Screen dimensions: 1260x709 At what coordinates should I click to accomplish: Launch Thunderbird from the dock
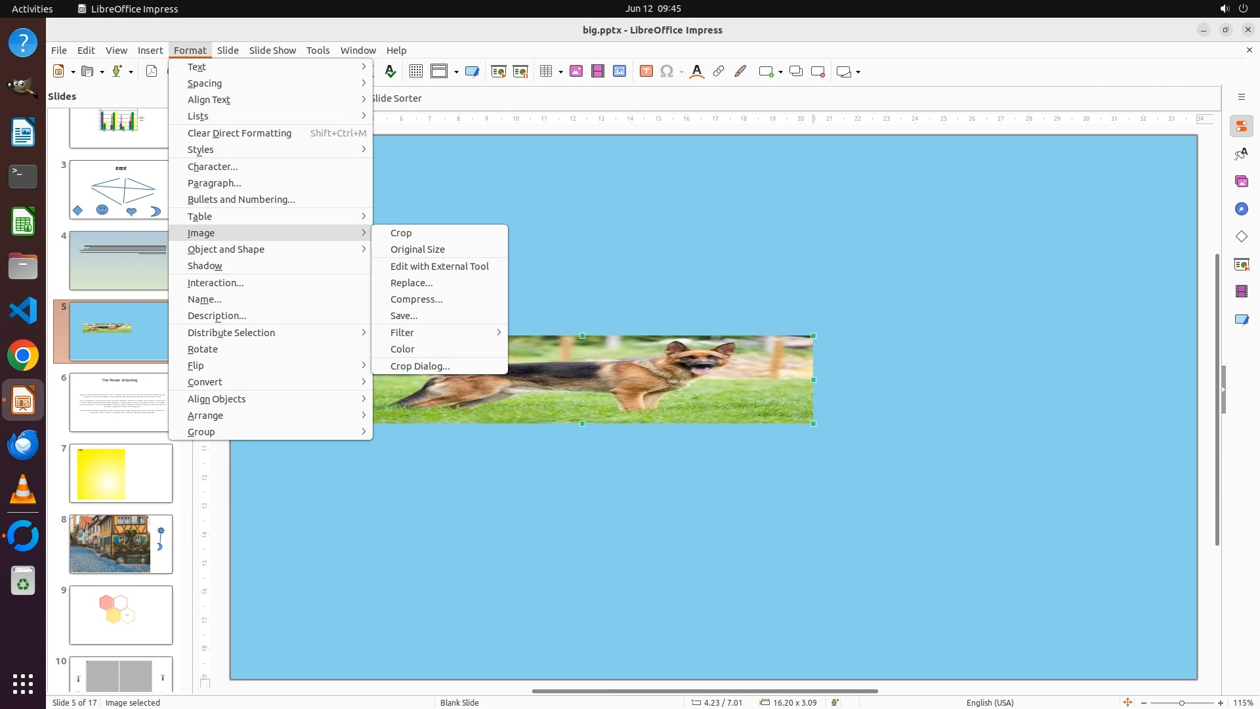click(23, 446)
